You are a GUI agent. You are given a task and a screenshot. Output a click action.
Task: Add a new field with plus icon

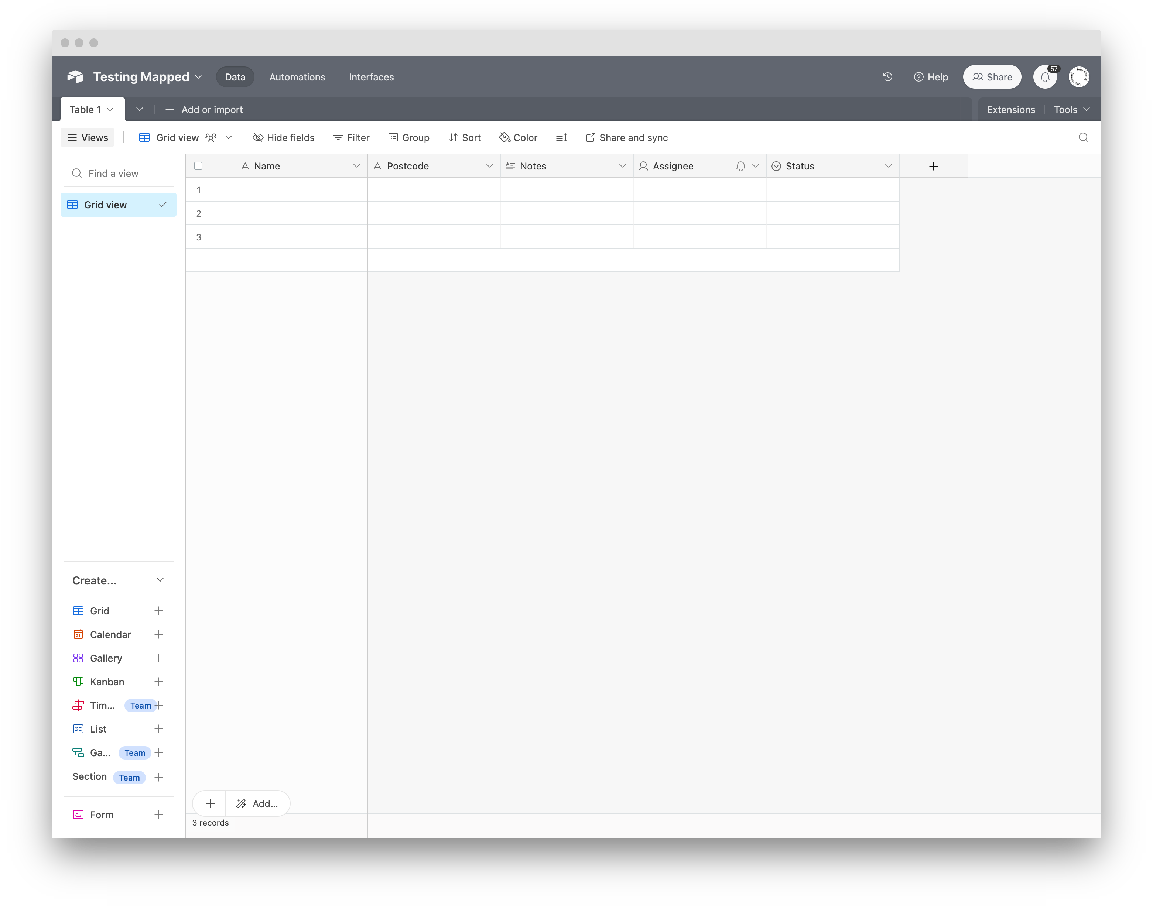(x=933, y=166)
